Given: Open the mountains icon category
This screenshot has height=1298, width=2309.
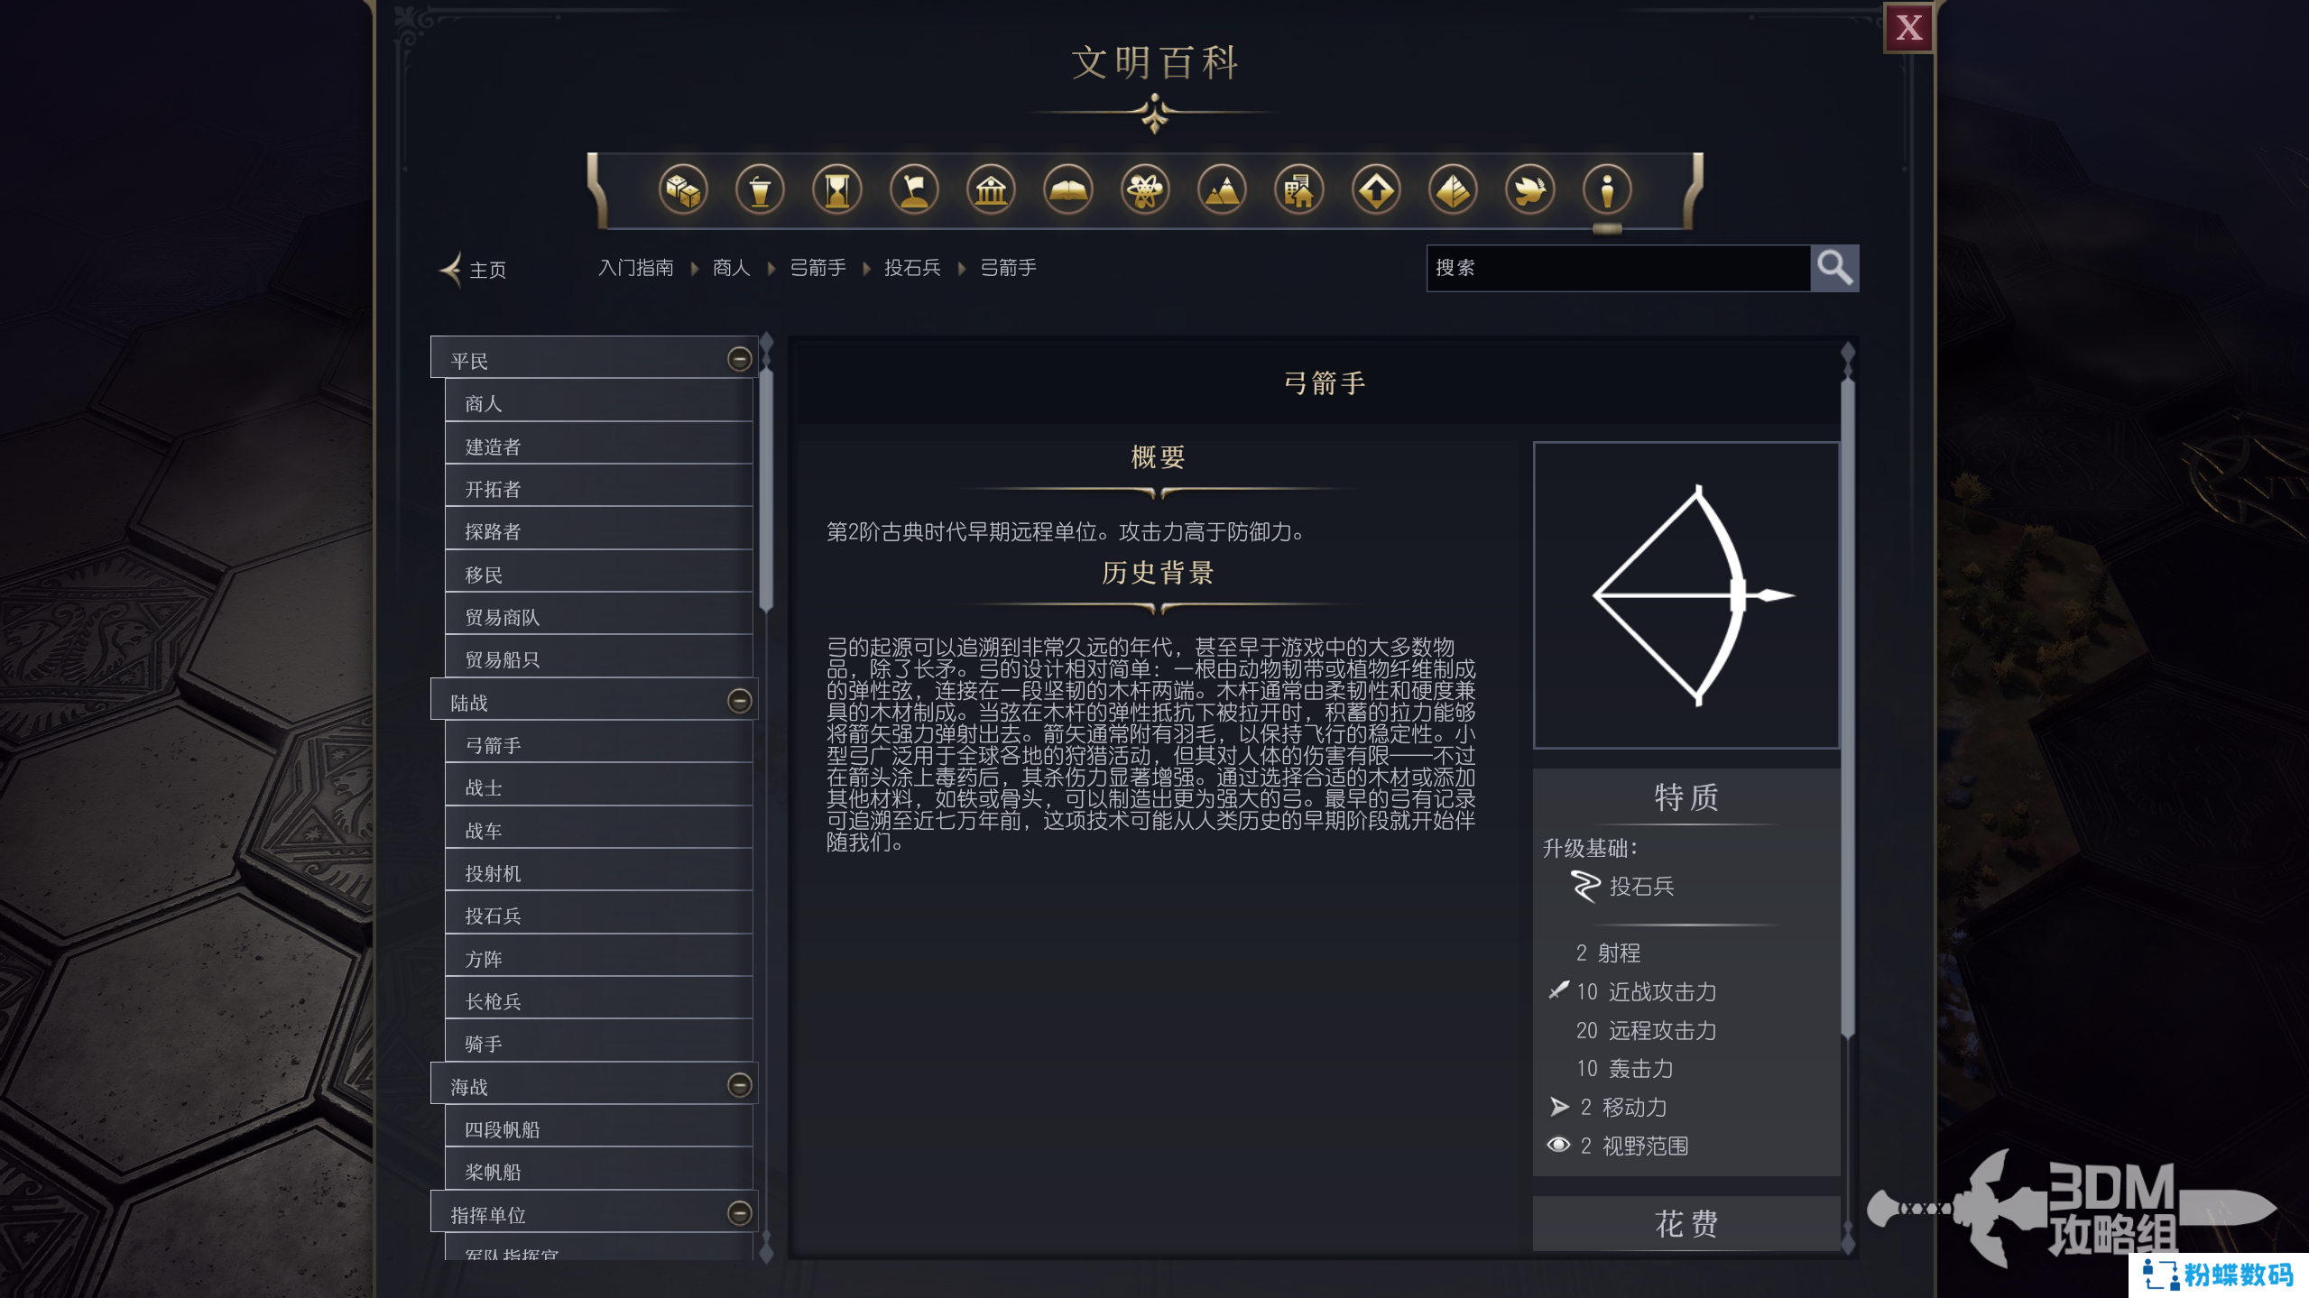Looking at the screenshot, I should pos(1222,190).
